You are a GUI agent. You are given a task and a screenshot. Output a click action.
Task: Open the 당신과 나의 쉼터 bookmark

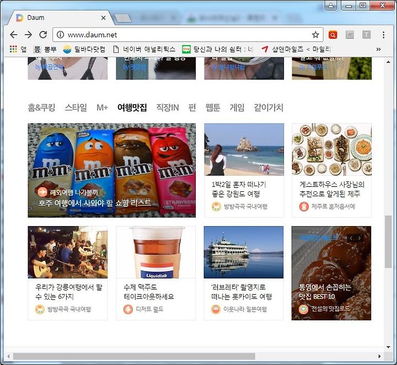coord(218,49)
